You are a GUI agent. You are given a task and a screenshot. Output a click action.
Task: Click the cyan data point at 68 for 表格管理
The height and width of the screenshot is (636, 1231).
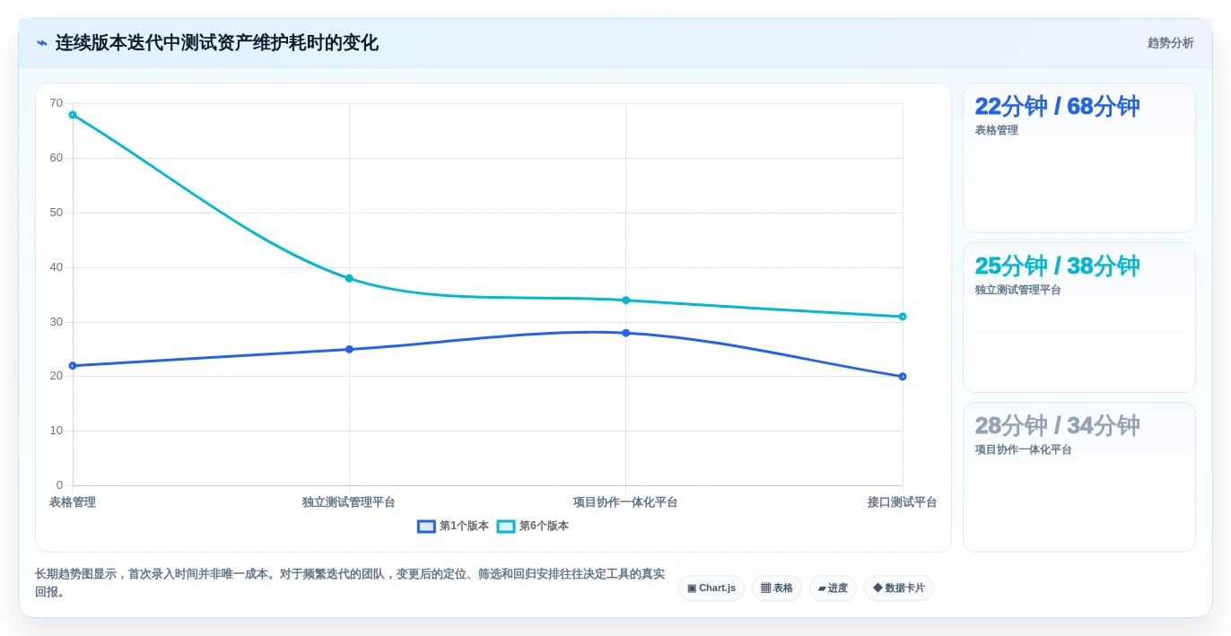73,115
